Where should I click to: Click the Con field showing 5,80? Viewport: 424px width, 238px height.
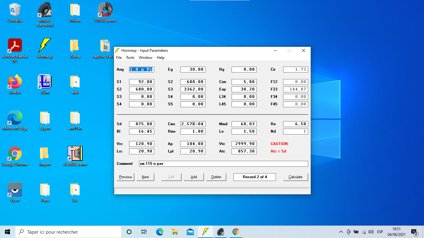244,82
